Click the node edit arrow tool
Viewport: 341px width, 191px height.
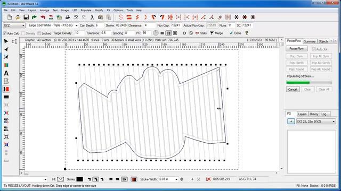coord(6,49)
